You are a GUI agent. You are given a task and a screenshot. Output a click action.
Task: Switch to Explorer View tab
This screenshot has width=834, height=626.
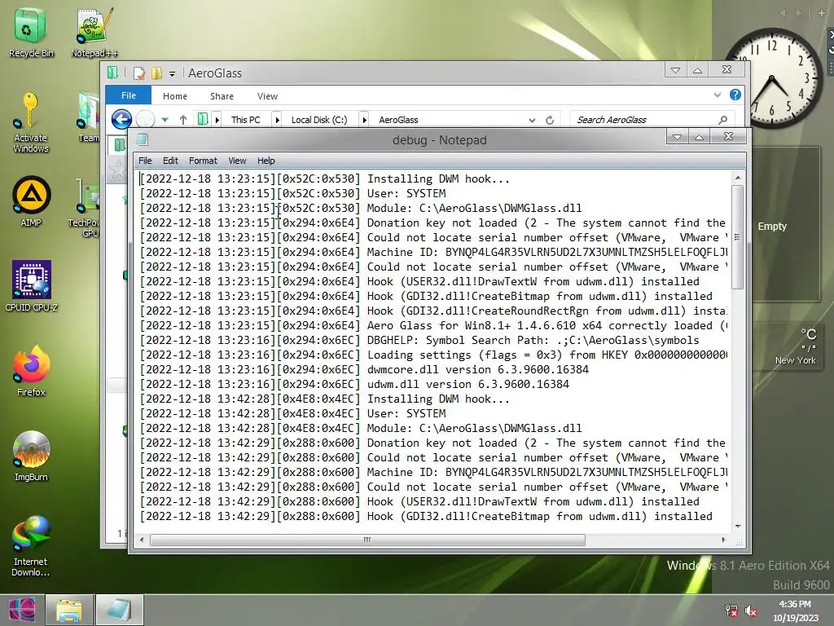point(267,96)
